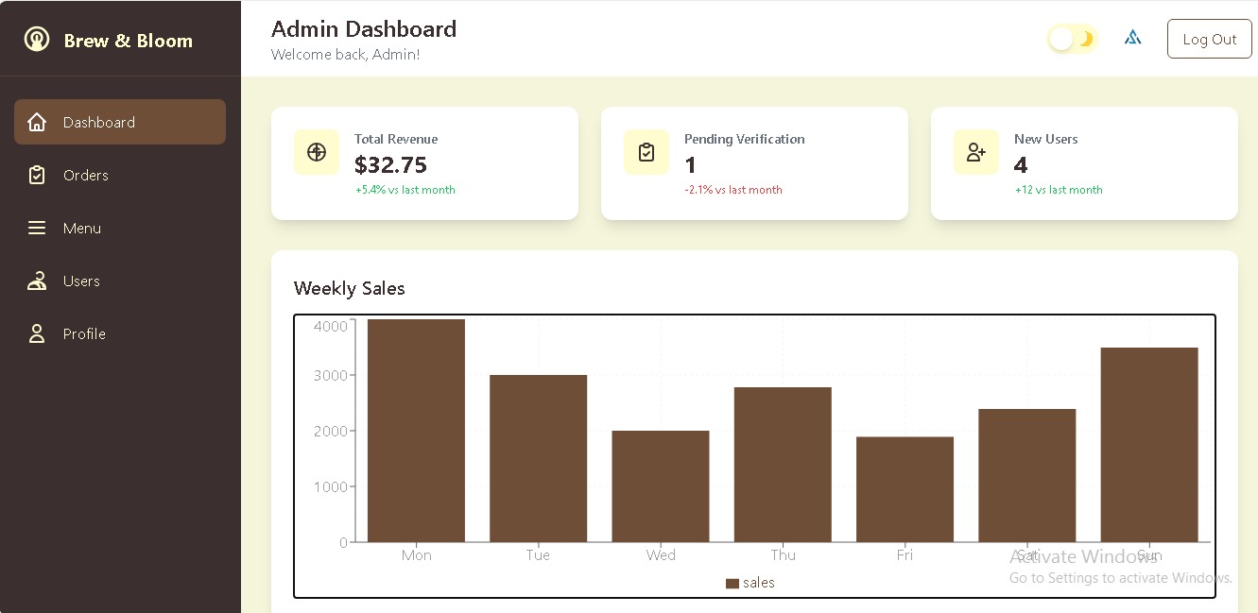Select the Sunday bar in Weekly Sales
This screenshot has height=613, width=1258.
[x=1149, y=445]
